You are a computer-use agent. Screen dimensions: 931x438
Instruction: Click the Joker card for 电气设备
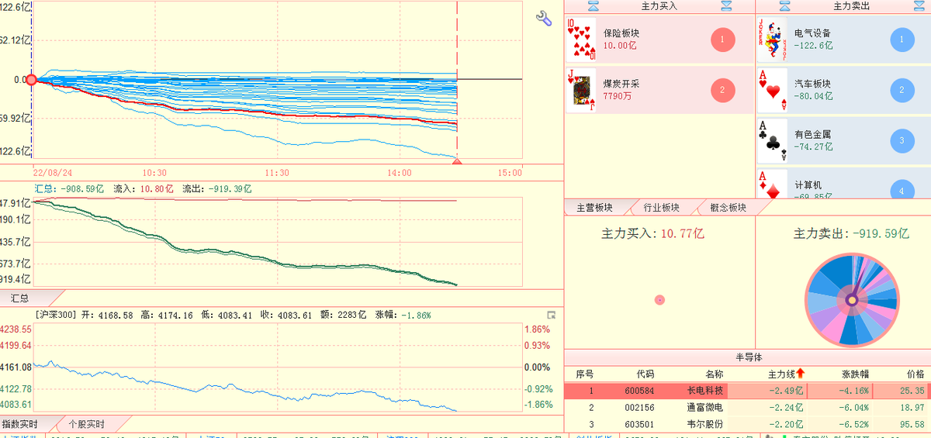772,40
